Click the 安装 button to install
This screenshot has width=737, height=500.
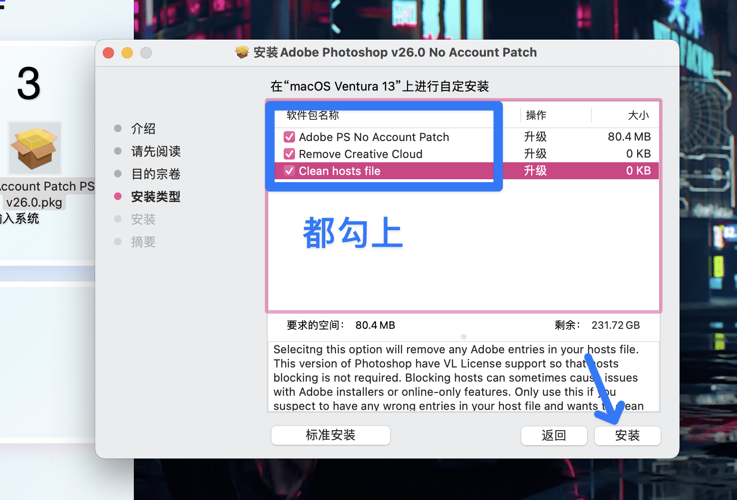(627, 435)
